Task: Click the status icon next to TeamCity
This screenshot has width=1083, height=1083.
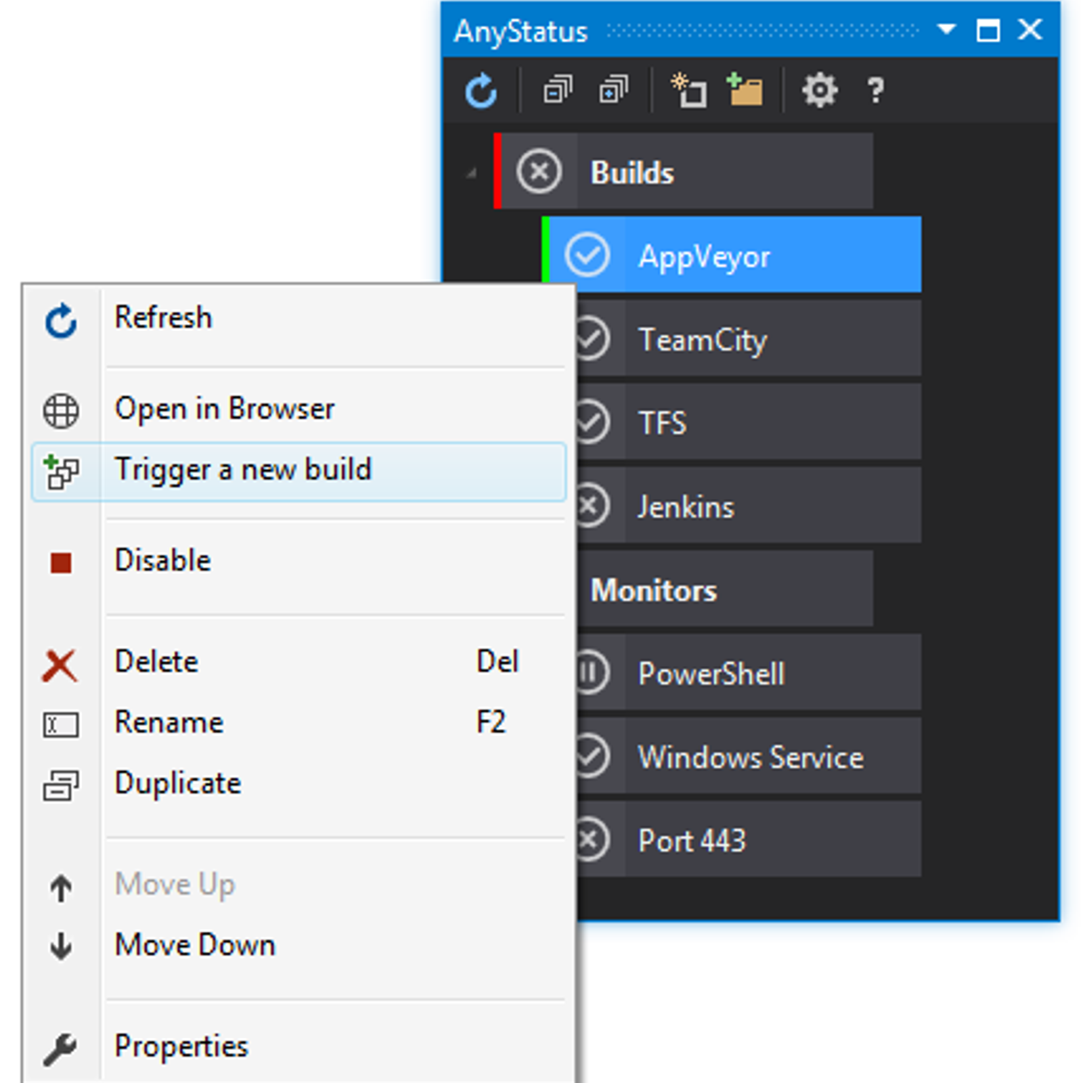Action: click(593, 338)
